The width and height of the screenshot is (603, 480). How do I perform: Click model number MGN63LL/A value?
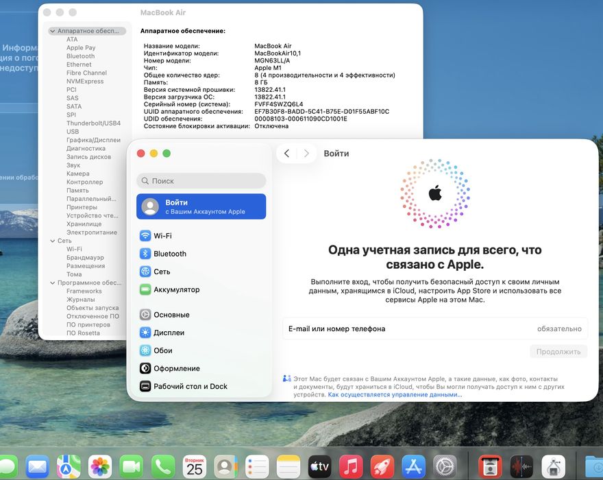pos(272,60)
